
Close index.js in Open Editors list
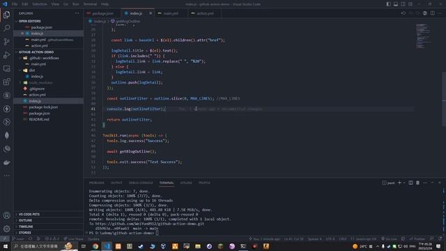click(22, 33)
